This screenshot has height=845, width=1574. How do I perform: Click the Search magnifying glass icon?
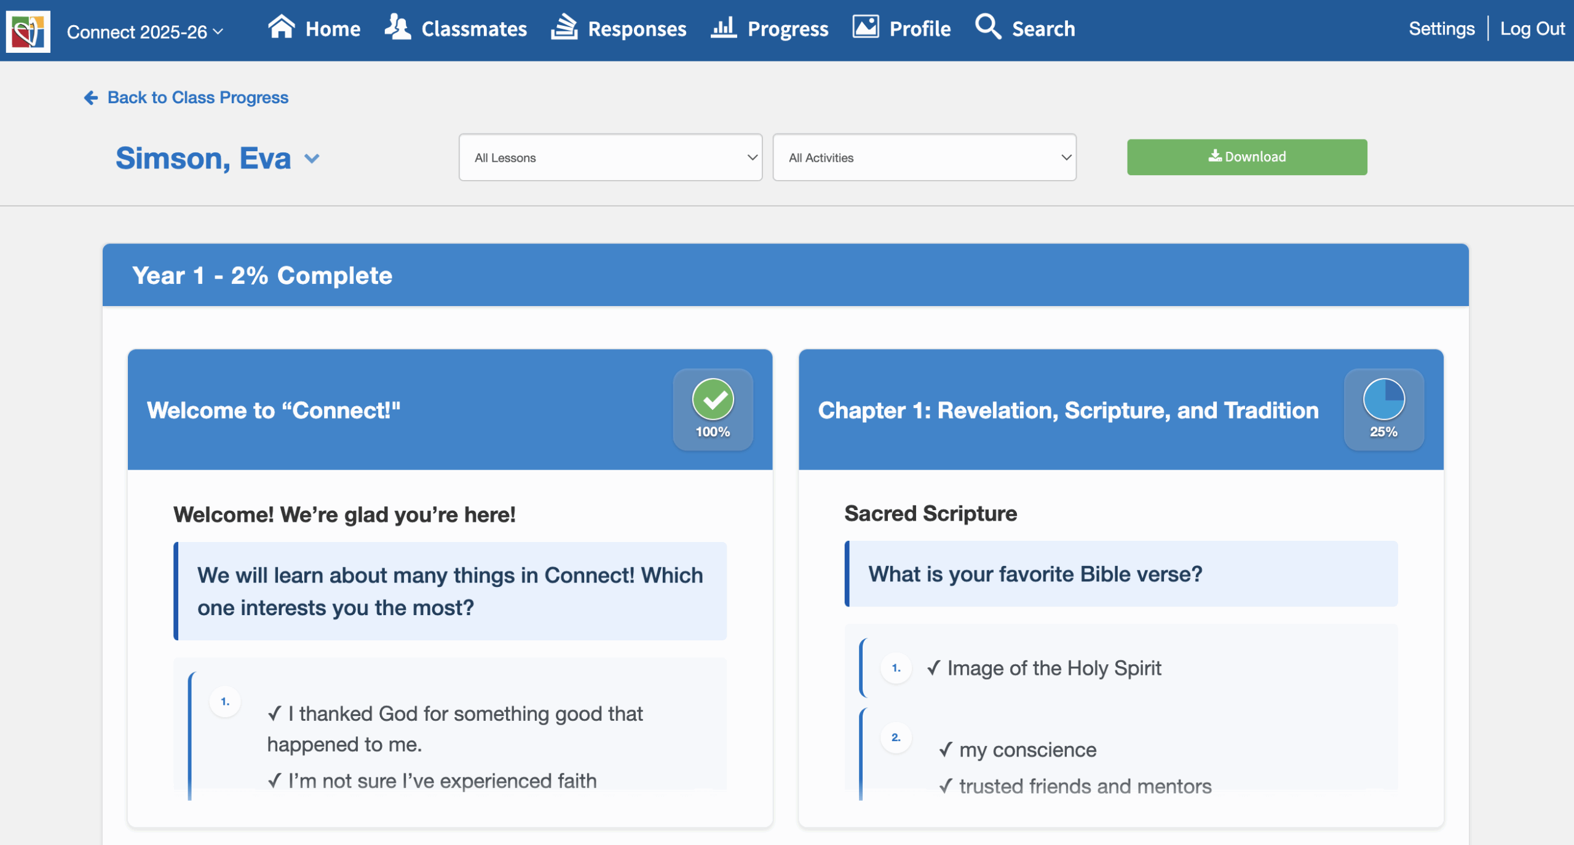987,27
